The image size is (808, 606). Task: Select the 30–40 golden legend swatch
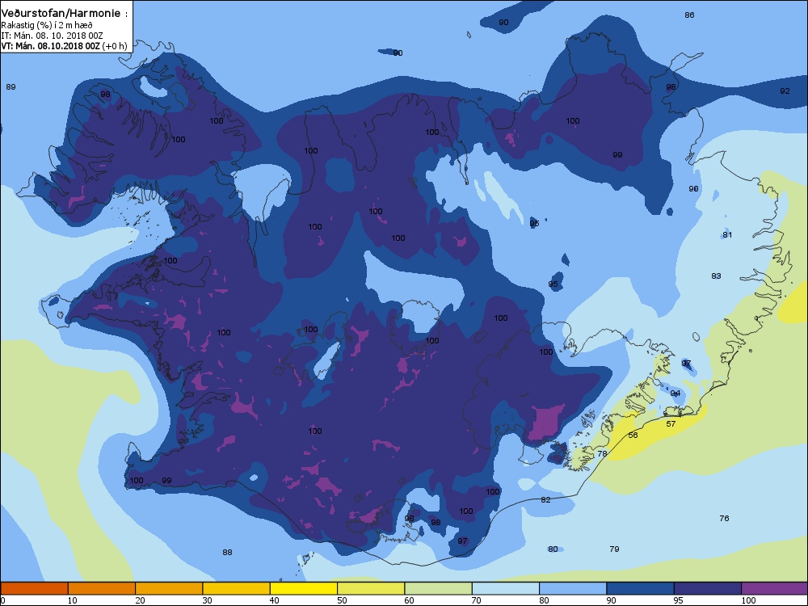237,588
